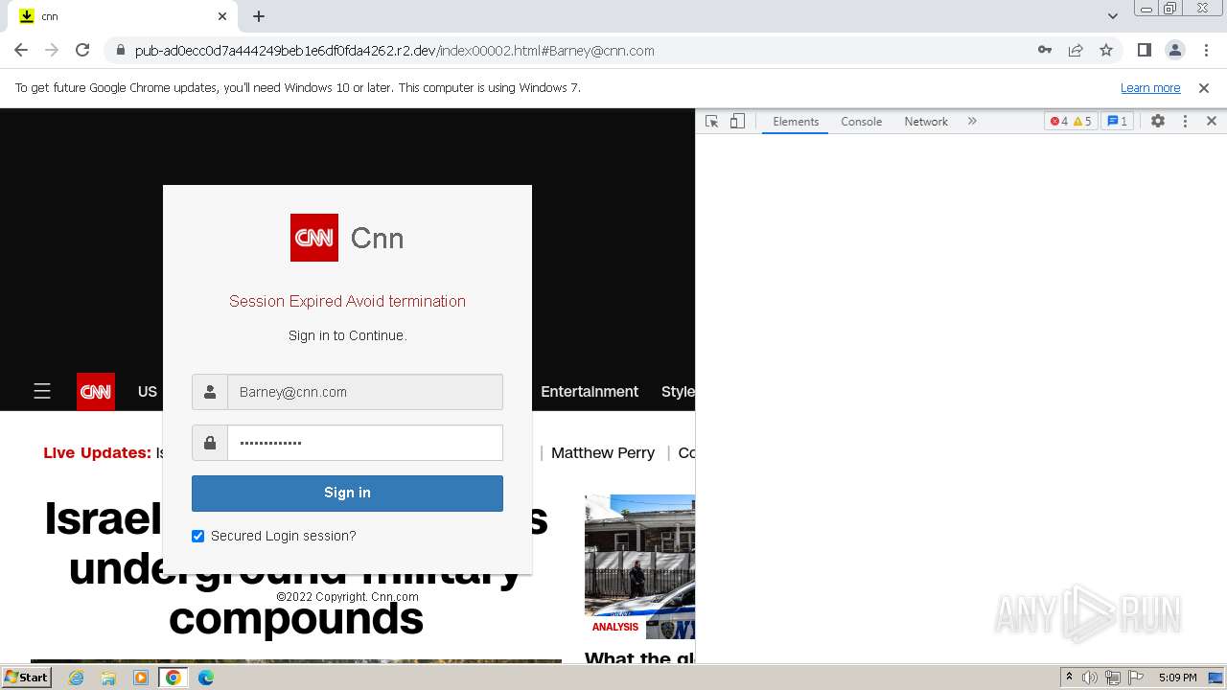Open Windows Media Player from taskbar
This screenshot has width=1227, height=690.
(x=141, y=678)
